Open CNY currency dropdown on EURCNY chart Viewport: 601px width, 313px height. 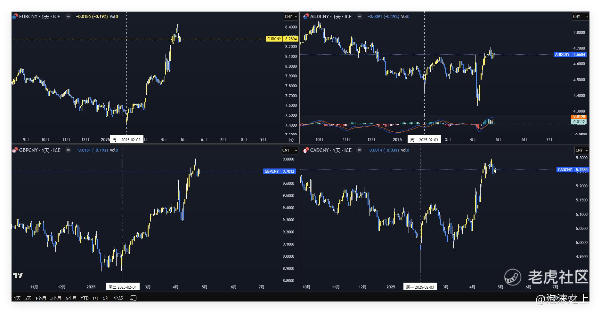tap(291, 17)
